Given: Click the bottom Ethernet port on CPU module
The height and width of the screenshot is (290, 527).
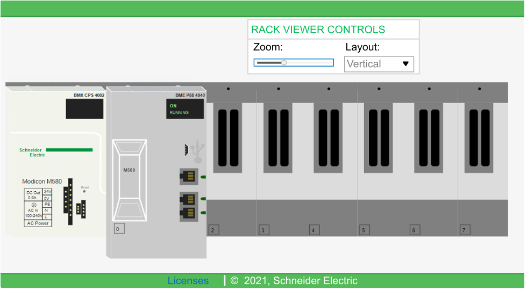Looking at the screenshot, I should point(188,213).
